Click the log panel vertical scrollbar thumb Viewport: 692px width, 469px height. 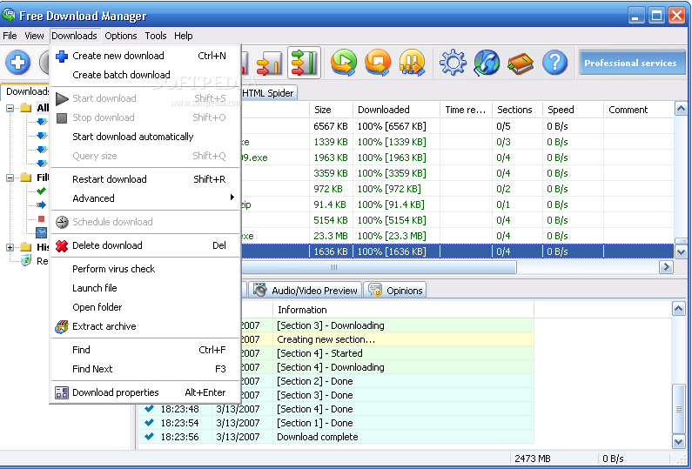(x=678, y=409)
